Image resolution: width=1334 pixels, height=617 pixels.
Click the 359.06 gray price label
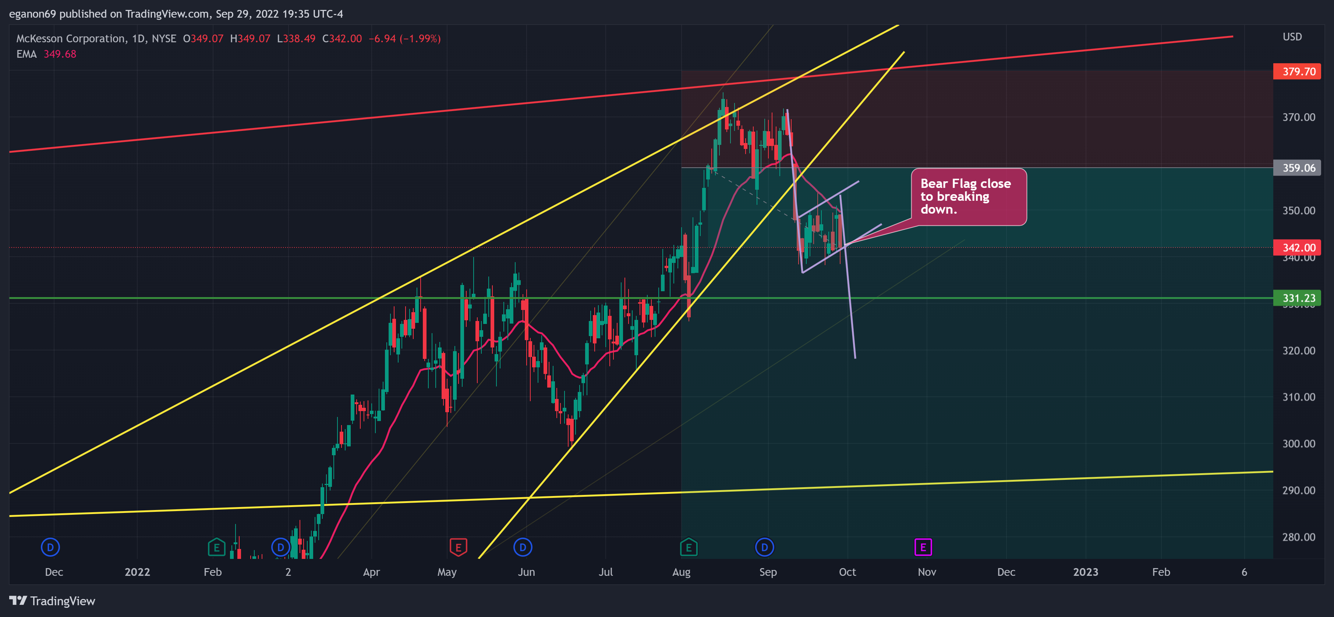(1297, 168)
